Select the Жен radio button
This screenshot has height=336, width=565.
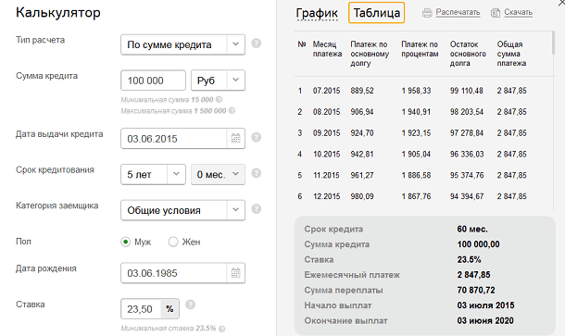tap(173, 242)
